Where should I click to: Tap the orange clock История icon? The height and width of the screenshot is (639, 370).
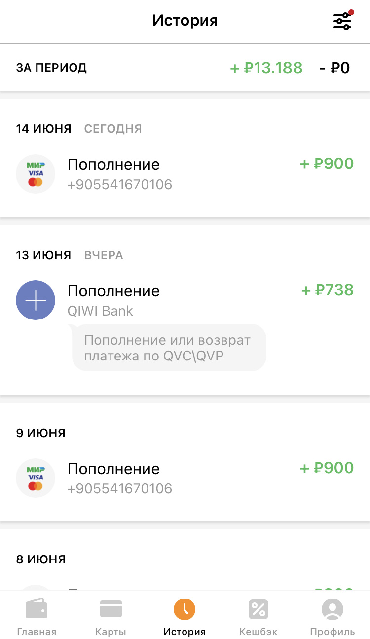185,609
